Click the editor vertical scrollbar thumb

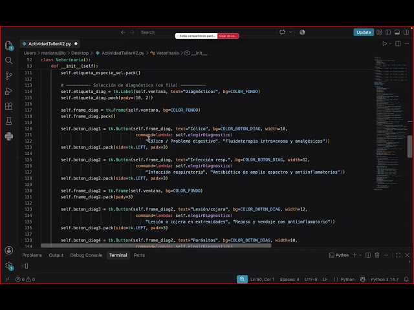click(x=409, y=147)
